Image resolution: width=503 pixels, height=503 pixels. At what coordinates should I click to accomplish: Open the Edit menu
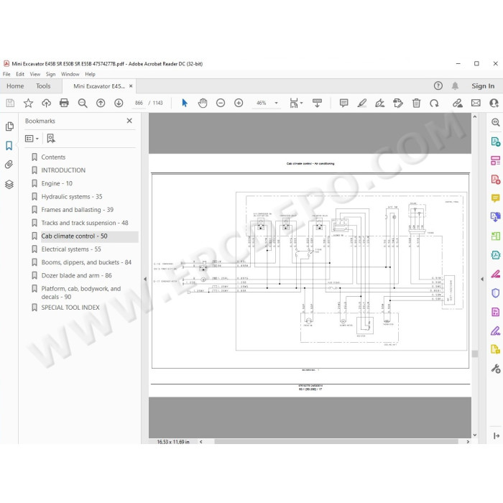point(20,74)
